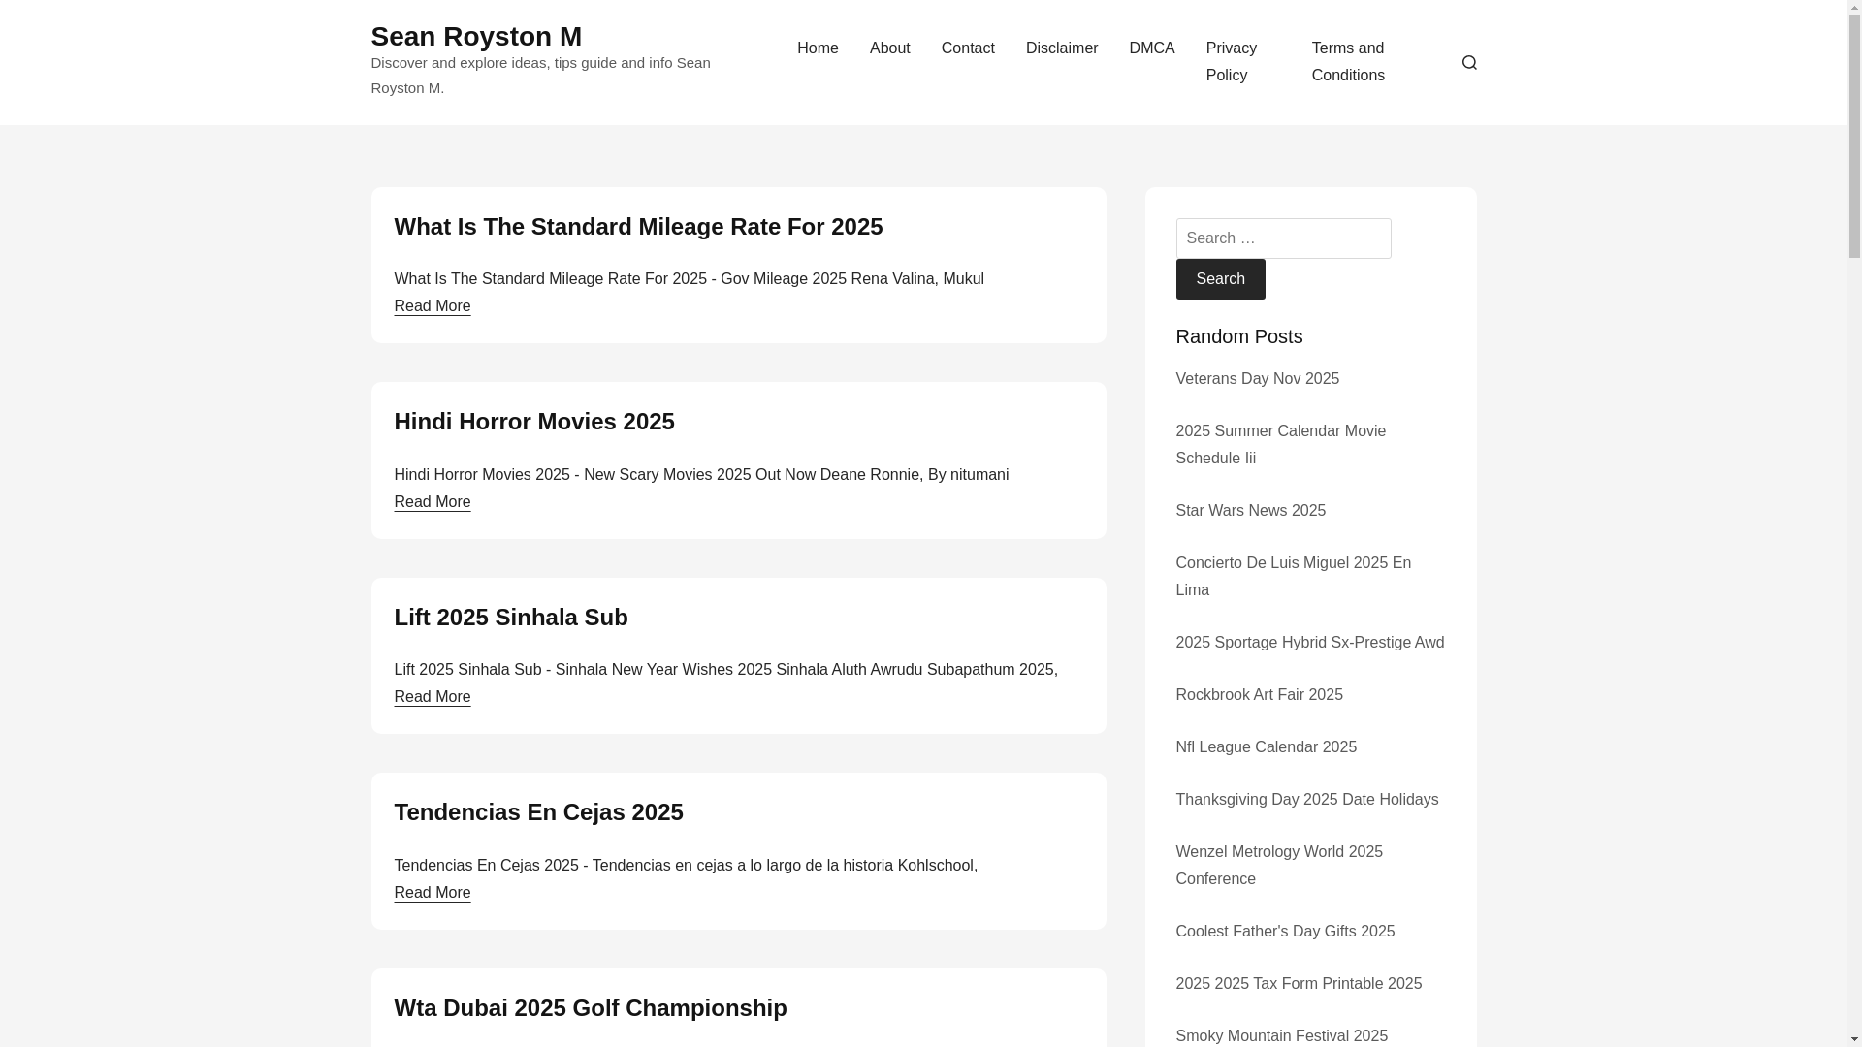The height and width of the screenshot is (1047, 1862).
Task: Open the Disclaimer page
Action: [x=1062, y=48]
